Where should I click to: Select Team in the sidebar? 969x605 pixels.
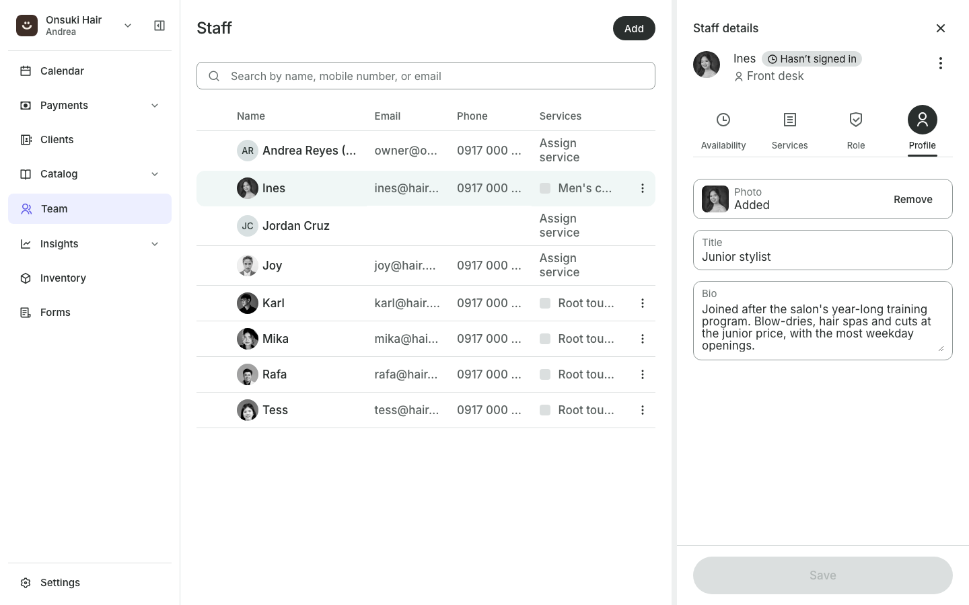[x=89, y=208]
